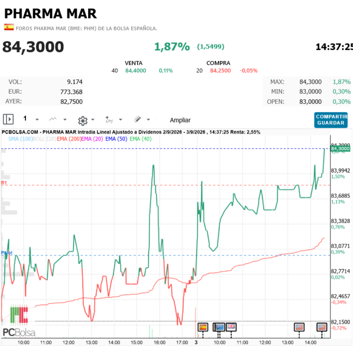Click the Compartir Guardar button

coord(330,120)
